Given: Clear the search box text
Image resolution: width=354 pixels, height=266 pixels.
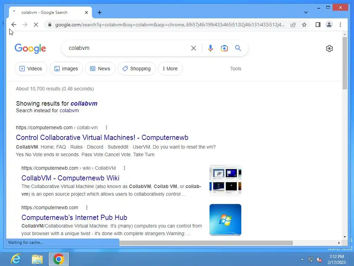Looking at the screenshot, I should click(194, 48).
